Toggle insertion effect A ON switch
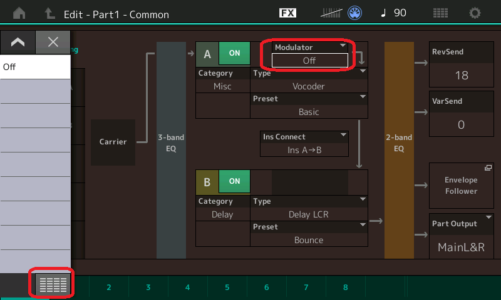 point(234,54)
